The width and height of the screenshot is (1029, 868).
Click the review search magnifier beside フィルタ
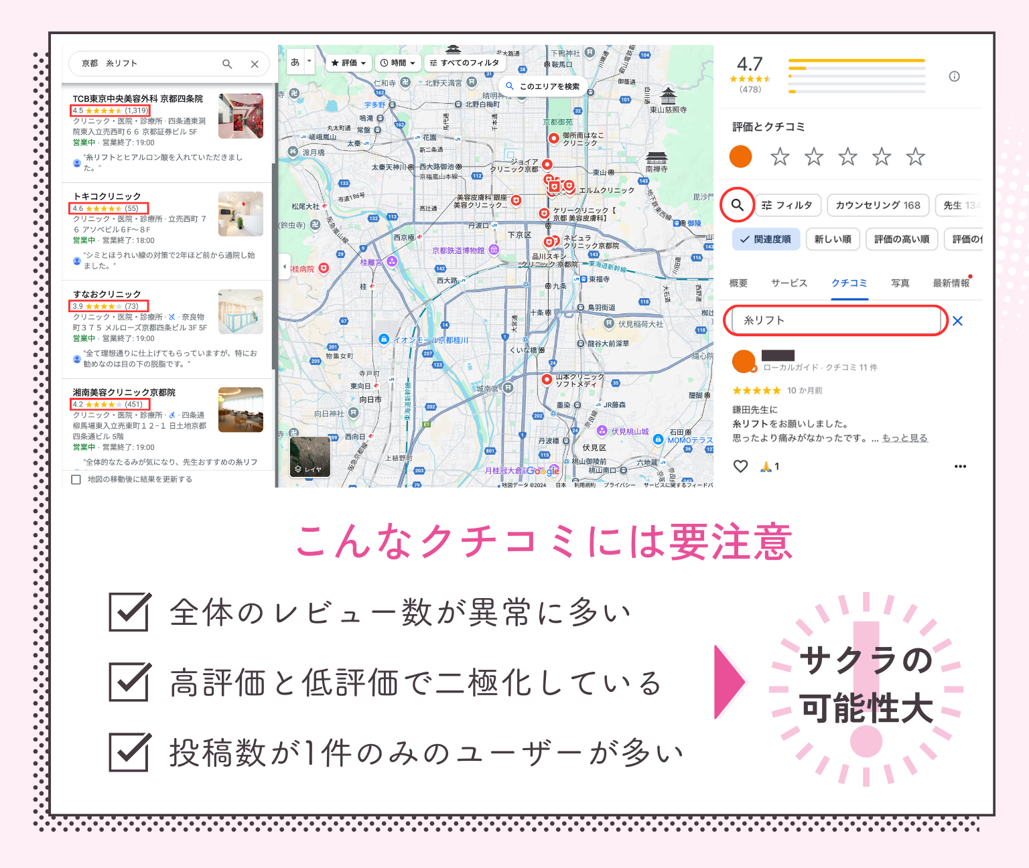[738, 205]
